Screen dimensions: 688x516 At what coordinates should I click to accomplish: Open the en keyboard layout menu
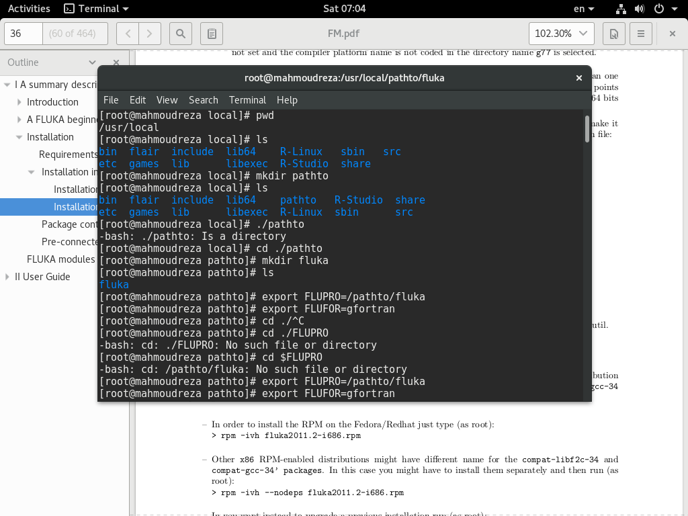[x=584, y=9]
